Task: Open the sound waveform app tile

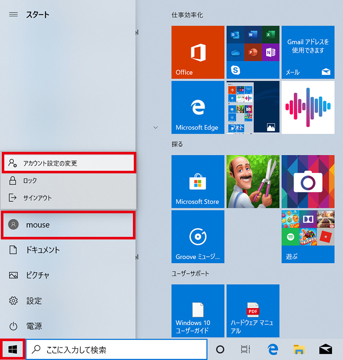Action: pyautogui.click(x=308, y=107)
